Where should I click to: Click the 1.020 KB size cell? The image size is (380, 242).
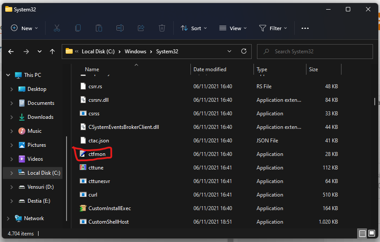click(x=328, y=222)
